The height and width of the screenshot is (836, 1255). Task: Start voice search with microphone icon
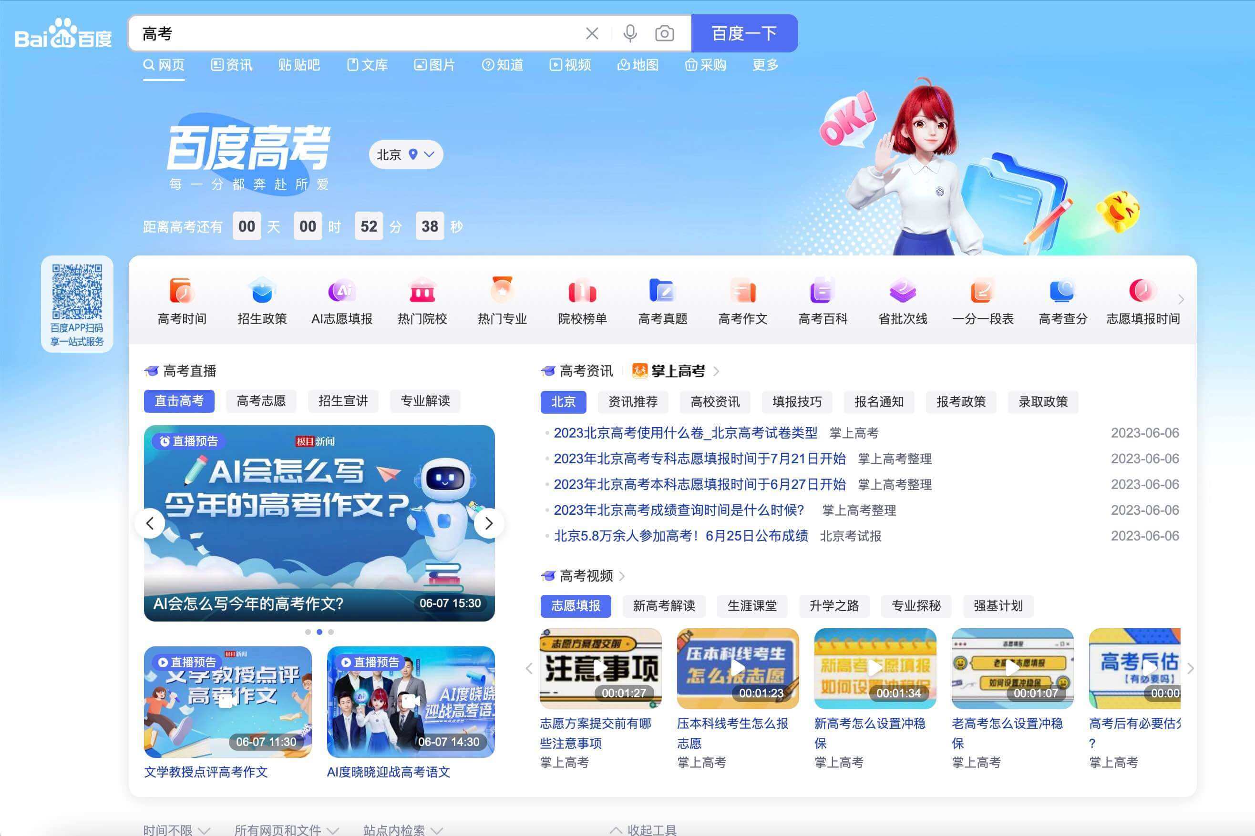tap(630, 33)
